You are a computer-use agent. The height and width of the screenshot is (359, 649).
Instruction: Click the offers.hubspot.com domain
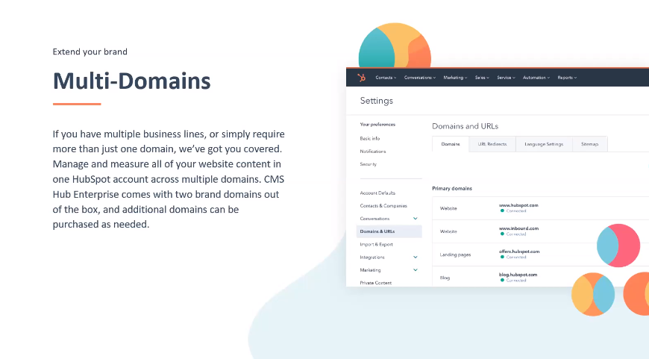pyautogui.click(x=519, y=252)
